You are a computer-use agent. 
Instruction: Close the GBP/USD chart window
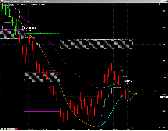(x=166, y=1)
